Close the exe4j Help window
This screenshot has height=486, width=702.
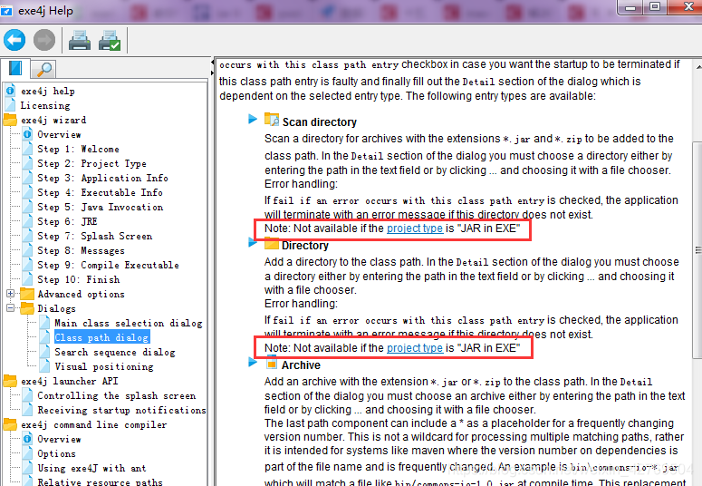click(x=688, y=6)
